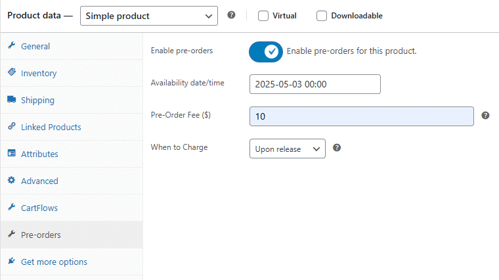The width and height of the screenshot is (499, 280).
Task: Expand the Upon release dropdown
Action: click(288, 149)
